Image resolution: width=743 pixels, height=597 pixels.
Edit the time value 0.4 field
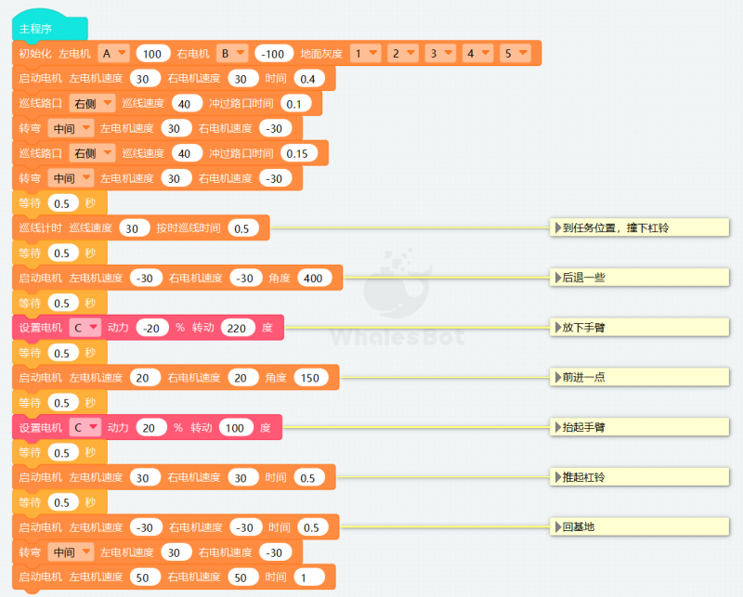point(307,78)
